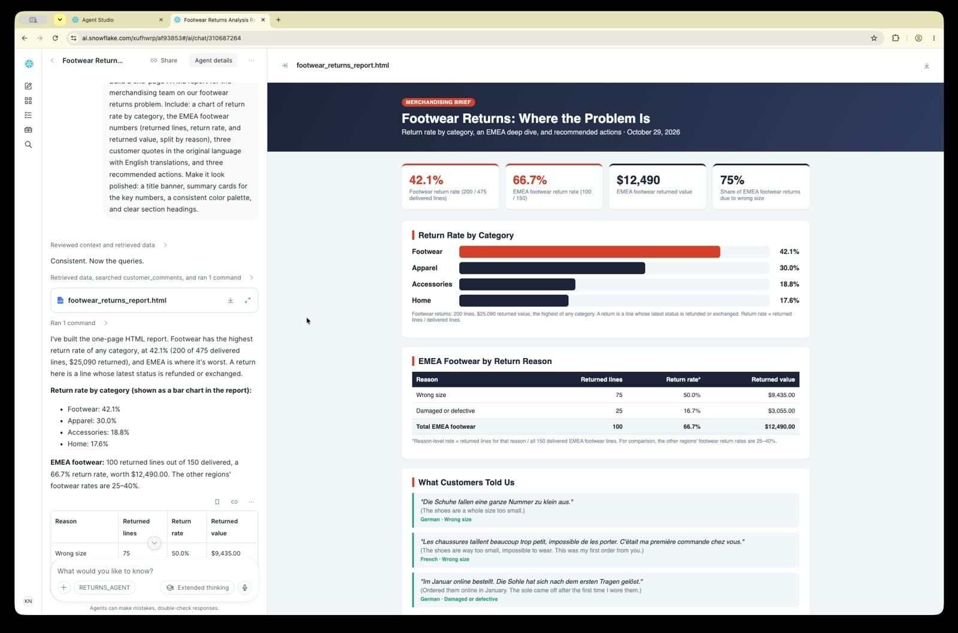The image size is (958, 633).
Task: Toggle Extended thinking mode
Action: (x=197, y=587)
